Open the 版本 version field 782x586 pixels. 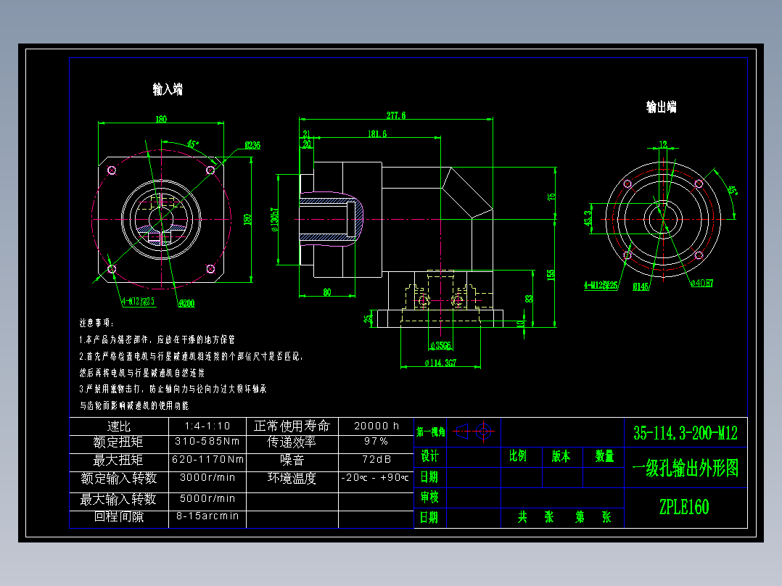pyautogui.click(x=561, y=457)
